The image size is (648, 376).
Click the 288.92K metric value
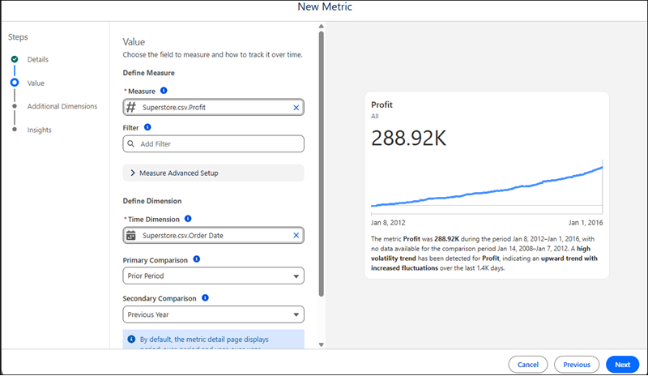[409, 138]
